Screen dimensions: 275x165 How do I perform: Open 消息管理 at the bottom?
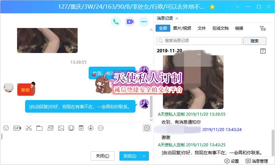[257, 161]
